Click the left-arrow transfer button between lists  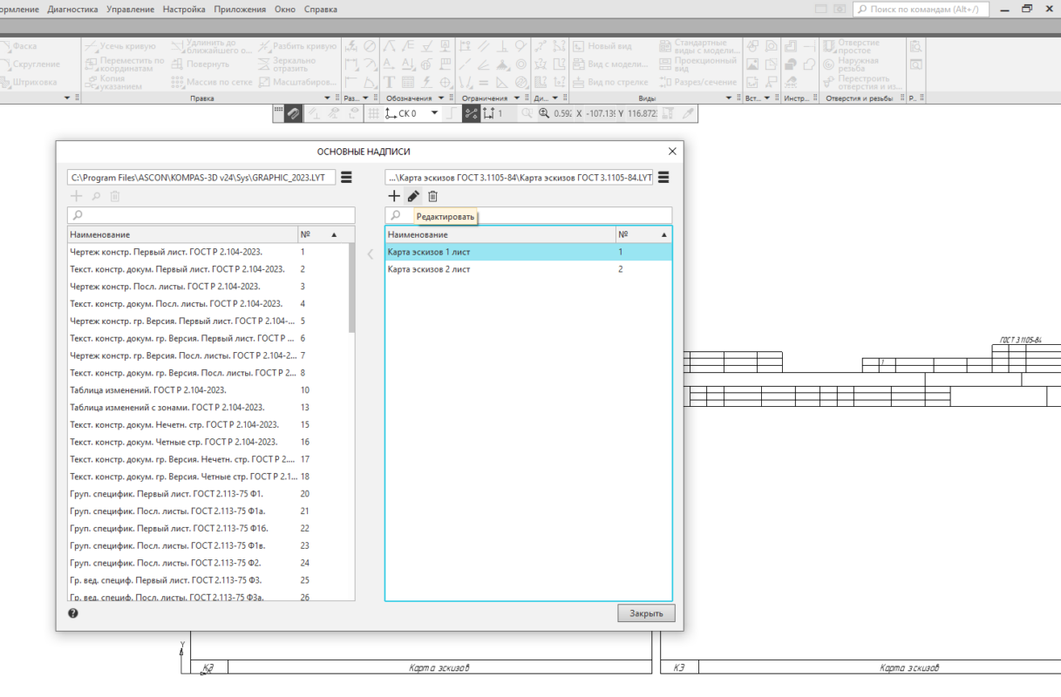click(370, 254)
